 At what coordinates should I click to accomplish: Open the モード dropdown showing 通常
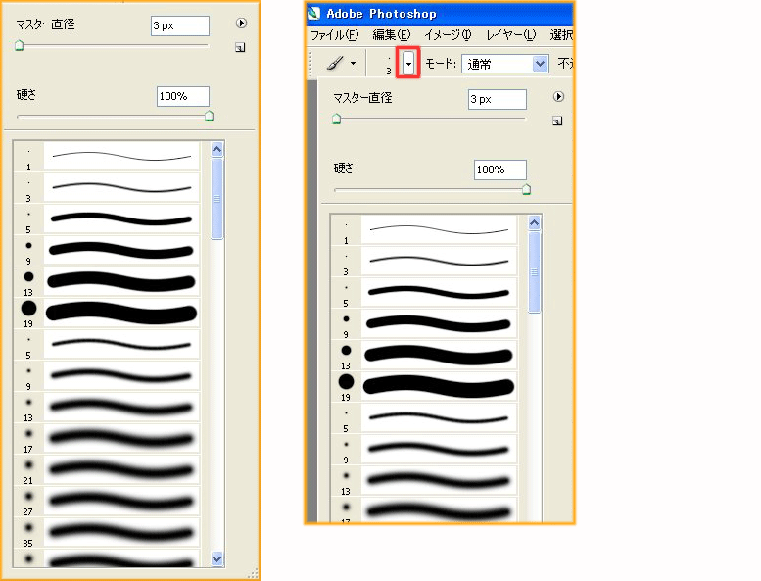tap(504, 64)
